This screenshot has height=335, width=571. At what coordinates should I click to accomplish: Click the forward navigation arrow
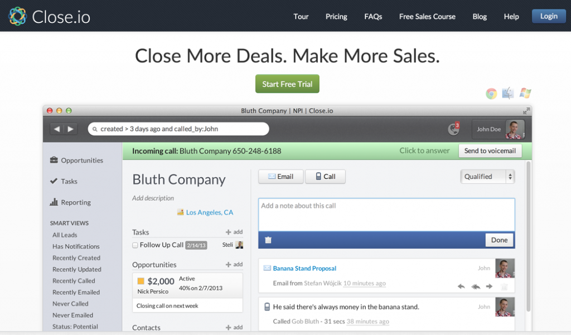[71, 129]
